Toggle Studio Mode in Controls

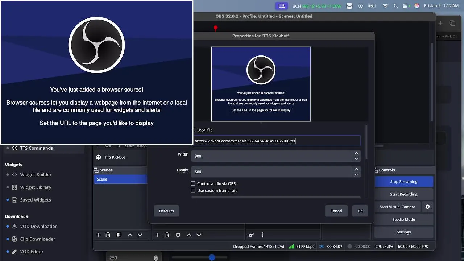point(404,219)
